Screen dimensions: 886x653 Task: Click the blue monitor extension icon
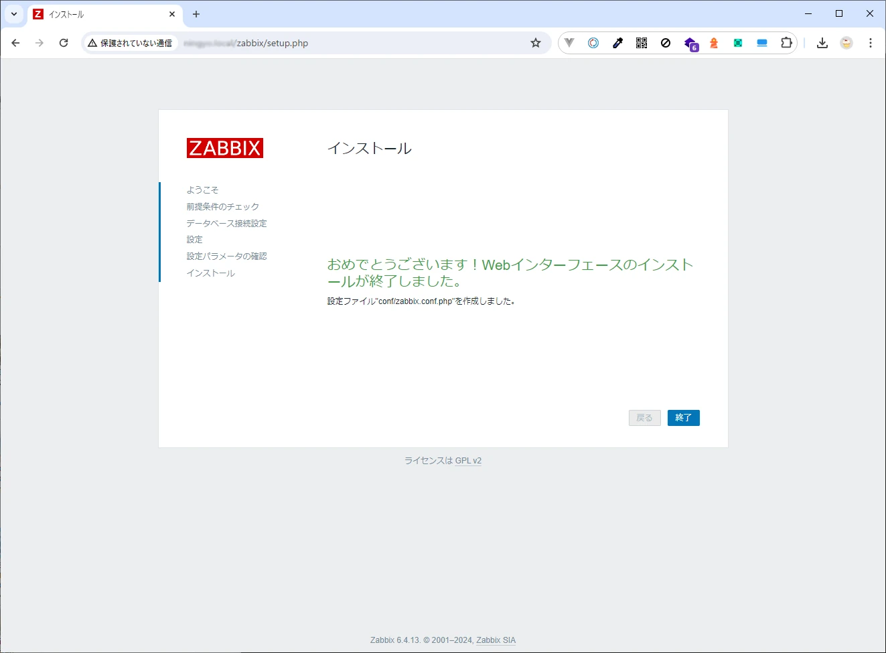click(762, 43)
